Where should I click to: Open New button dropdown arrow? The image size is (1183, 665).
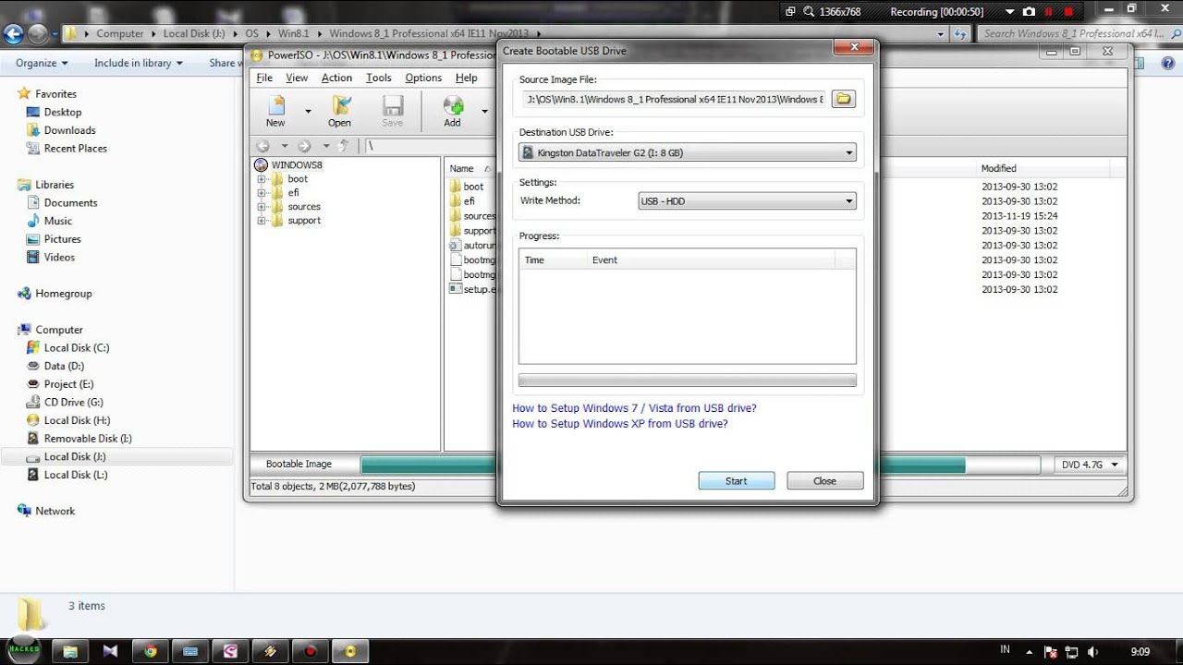pyautogui.click(x=308, y=111)
